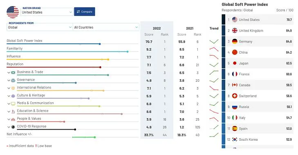Click the 2021 column header

click(190, 28)
